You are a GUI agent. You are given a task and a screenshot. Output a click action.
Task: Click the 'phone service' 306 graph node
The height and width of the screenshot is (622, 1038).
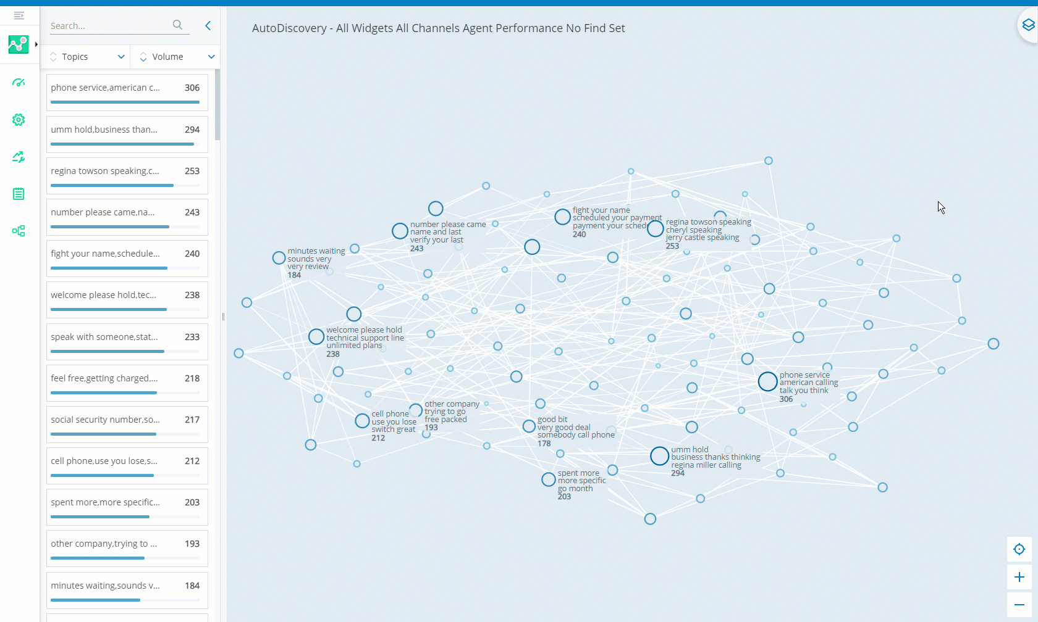pos(767,381)
